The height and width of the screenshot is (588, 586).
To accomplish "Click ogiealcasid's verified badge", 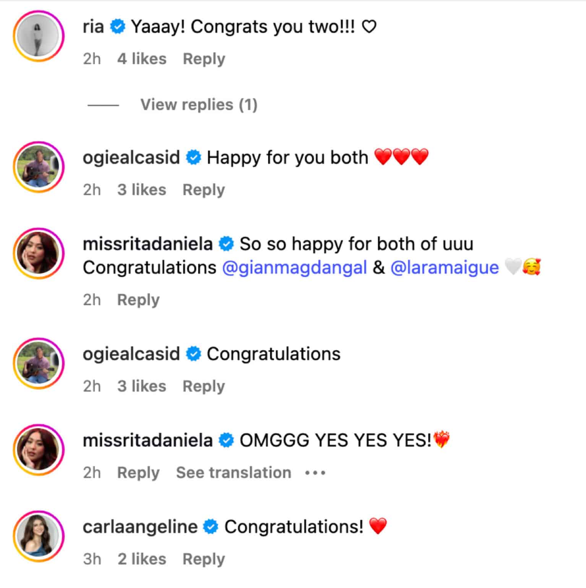I will (x=193, y=157).
